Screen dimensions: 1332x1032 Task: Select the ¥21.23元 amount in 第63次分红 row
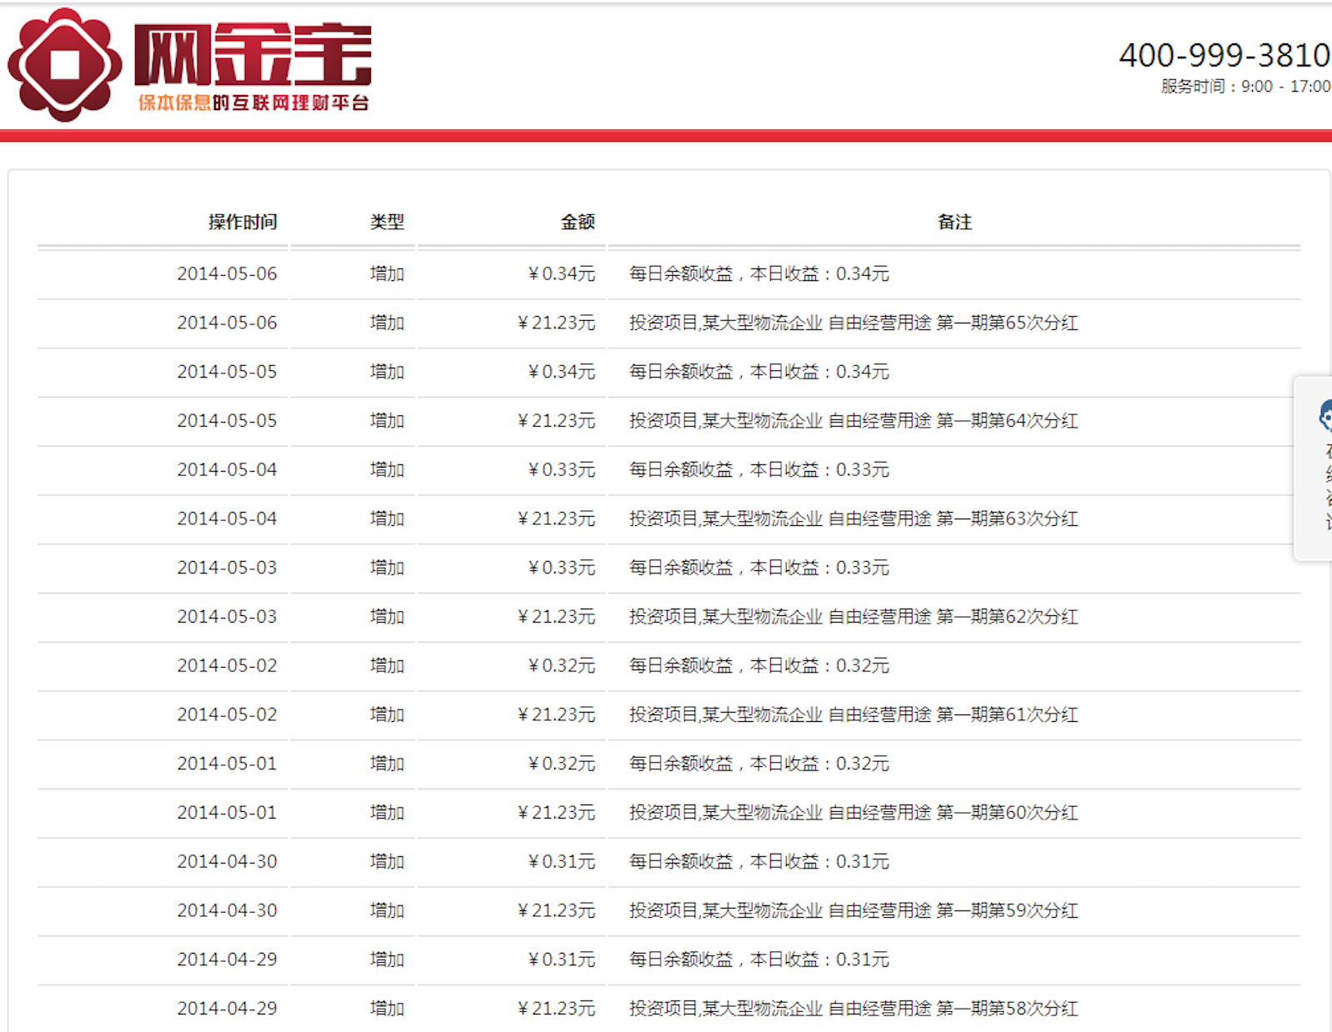[557, 519]
